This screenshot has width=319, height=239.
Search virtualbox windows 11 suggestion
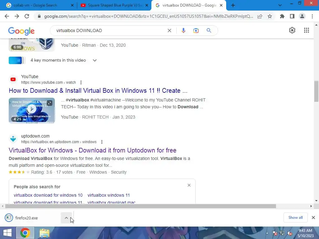(109, 195)
